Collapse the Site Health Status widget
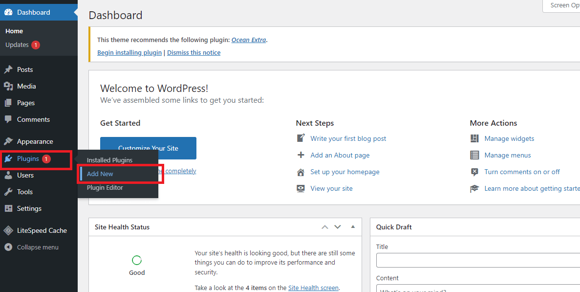This screenshot has height=292, width=580. click(353, 226)
